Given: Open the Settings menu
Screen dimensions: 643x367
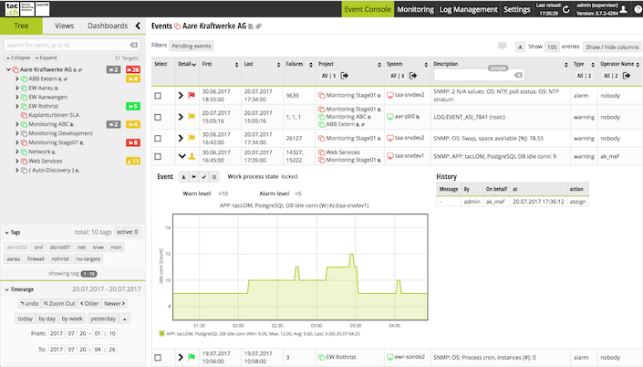Looking at the screenshot, I should pos(517,9).
